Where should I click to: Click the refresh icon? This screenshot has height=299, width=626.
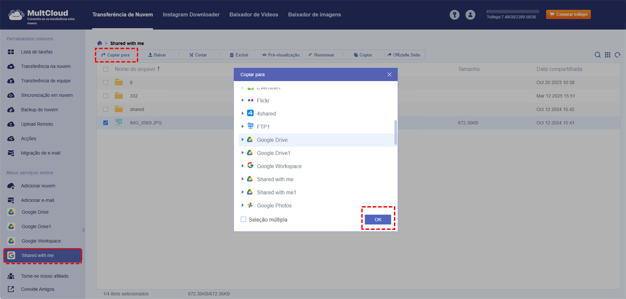coord(618,55)
